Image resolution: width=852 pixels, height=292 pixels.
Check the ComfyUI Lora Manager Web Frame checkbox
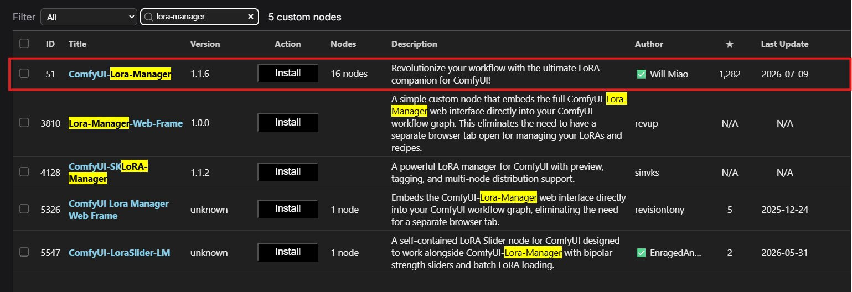24,208
